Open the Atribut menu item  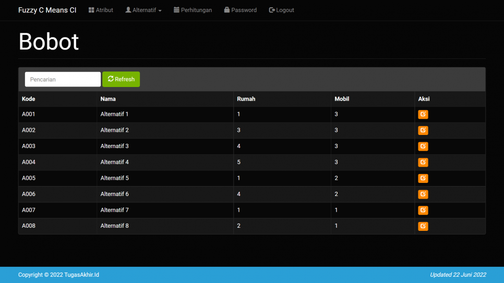pos(101,10)
